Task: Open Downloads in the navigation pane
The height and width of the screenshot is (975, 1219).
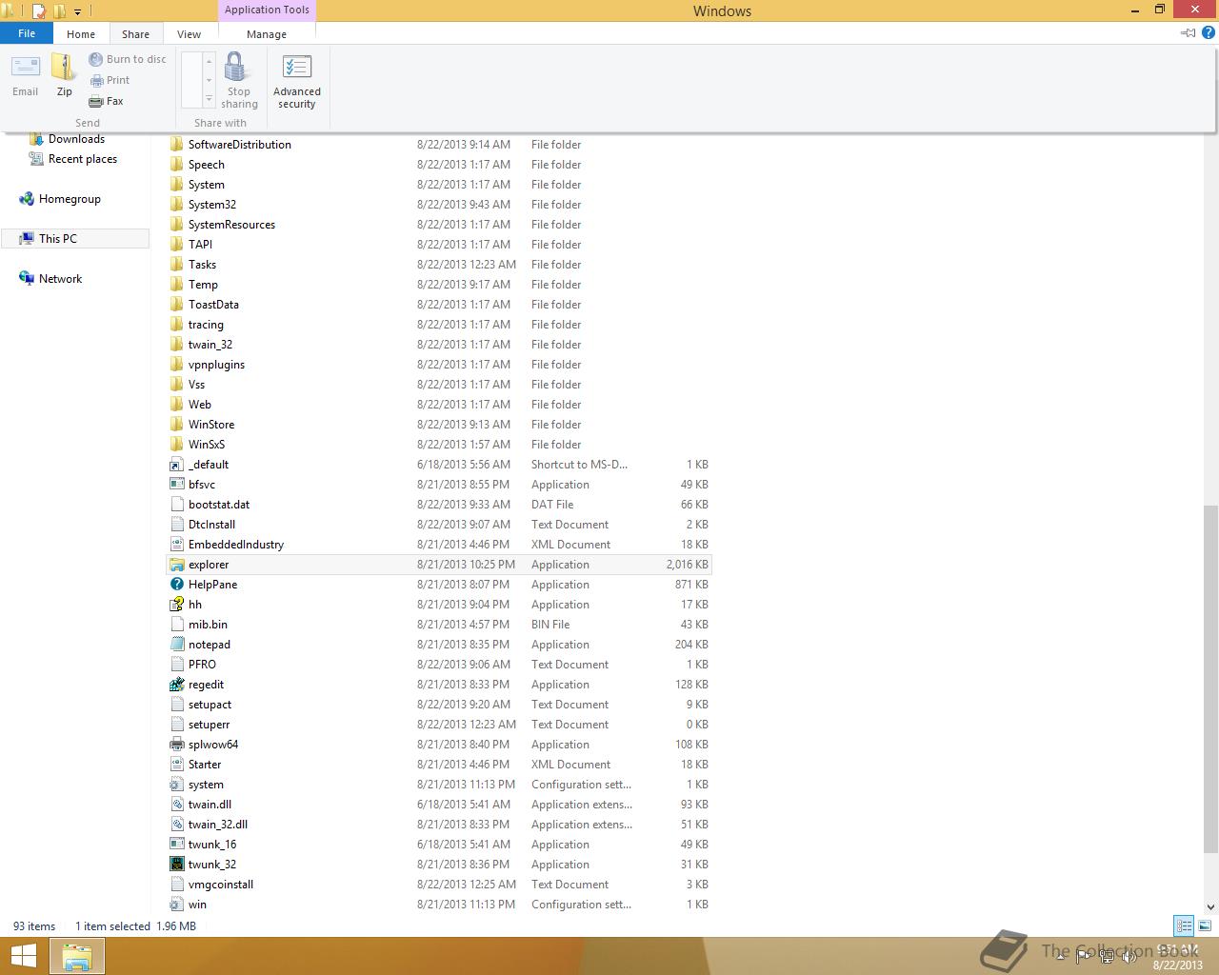Action: tap(76, 139)
